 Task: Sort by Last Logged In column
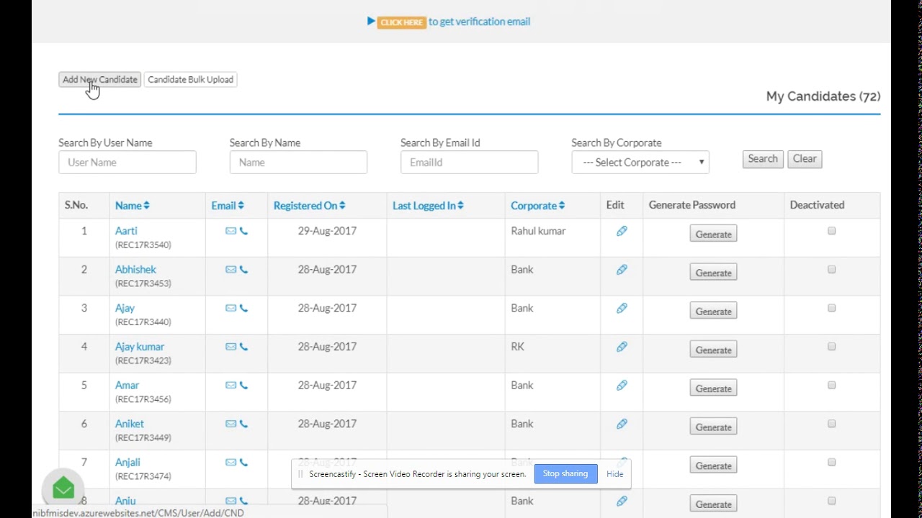(x=428, y=206)
